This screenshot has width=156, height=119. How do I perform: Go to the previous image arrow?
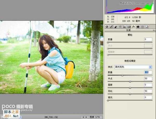click(x=83, y=117)
